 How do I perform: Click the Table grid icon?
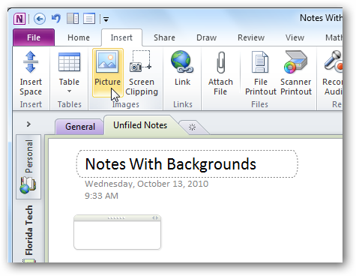(x=69, y=61)
